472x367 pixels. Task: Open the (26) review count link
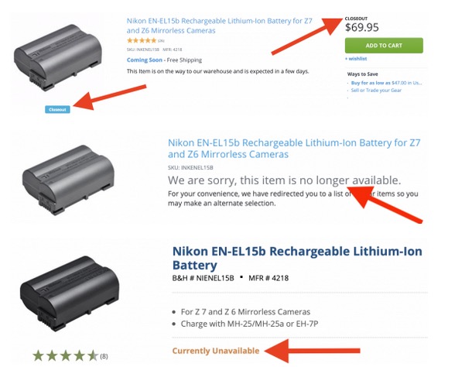161,41
